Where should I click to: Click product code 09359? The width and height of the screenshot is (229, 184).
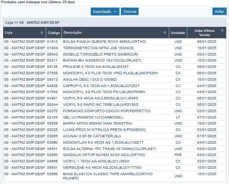[x=52, y=123]
